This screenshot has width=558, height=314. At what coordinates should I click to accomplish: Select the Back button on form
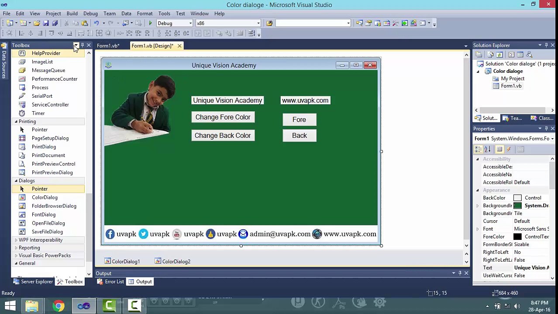click(300, 136)
